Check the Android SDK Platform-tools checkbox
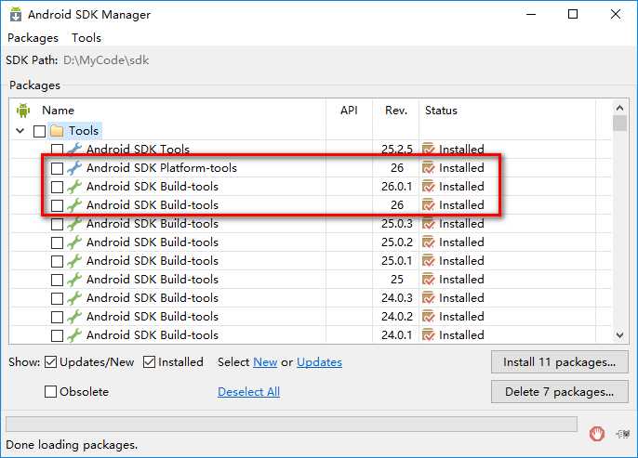638x458 pixels. 57,168
